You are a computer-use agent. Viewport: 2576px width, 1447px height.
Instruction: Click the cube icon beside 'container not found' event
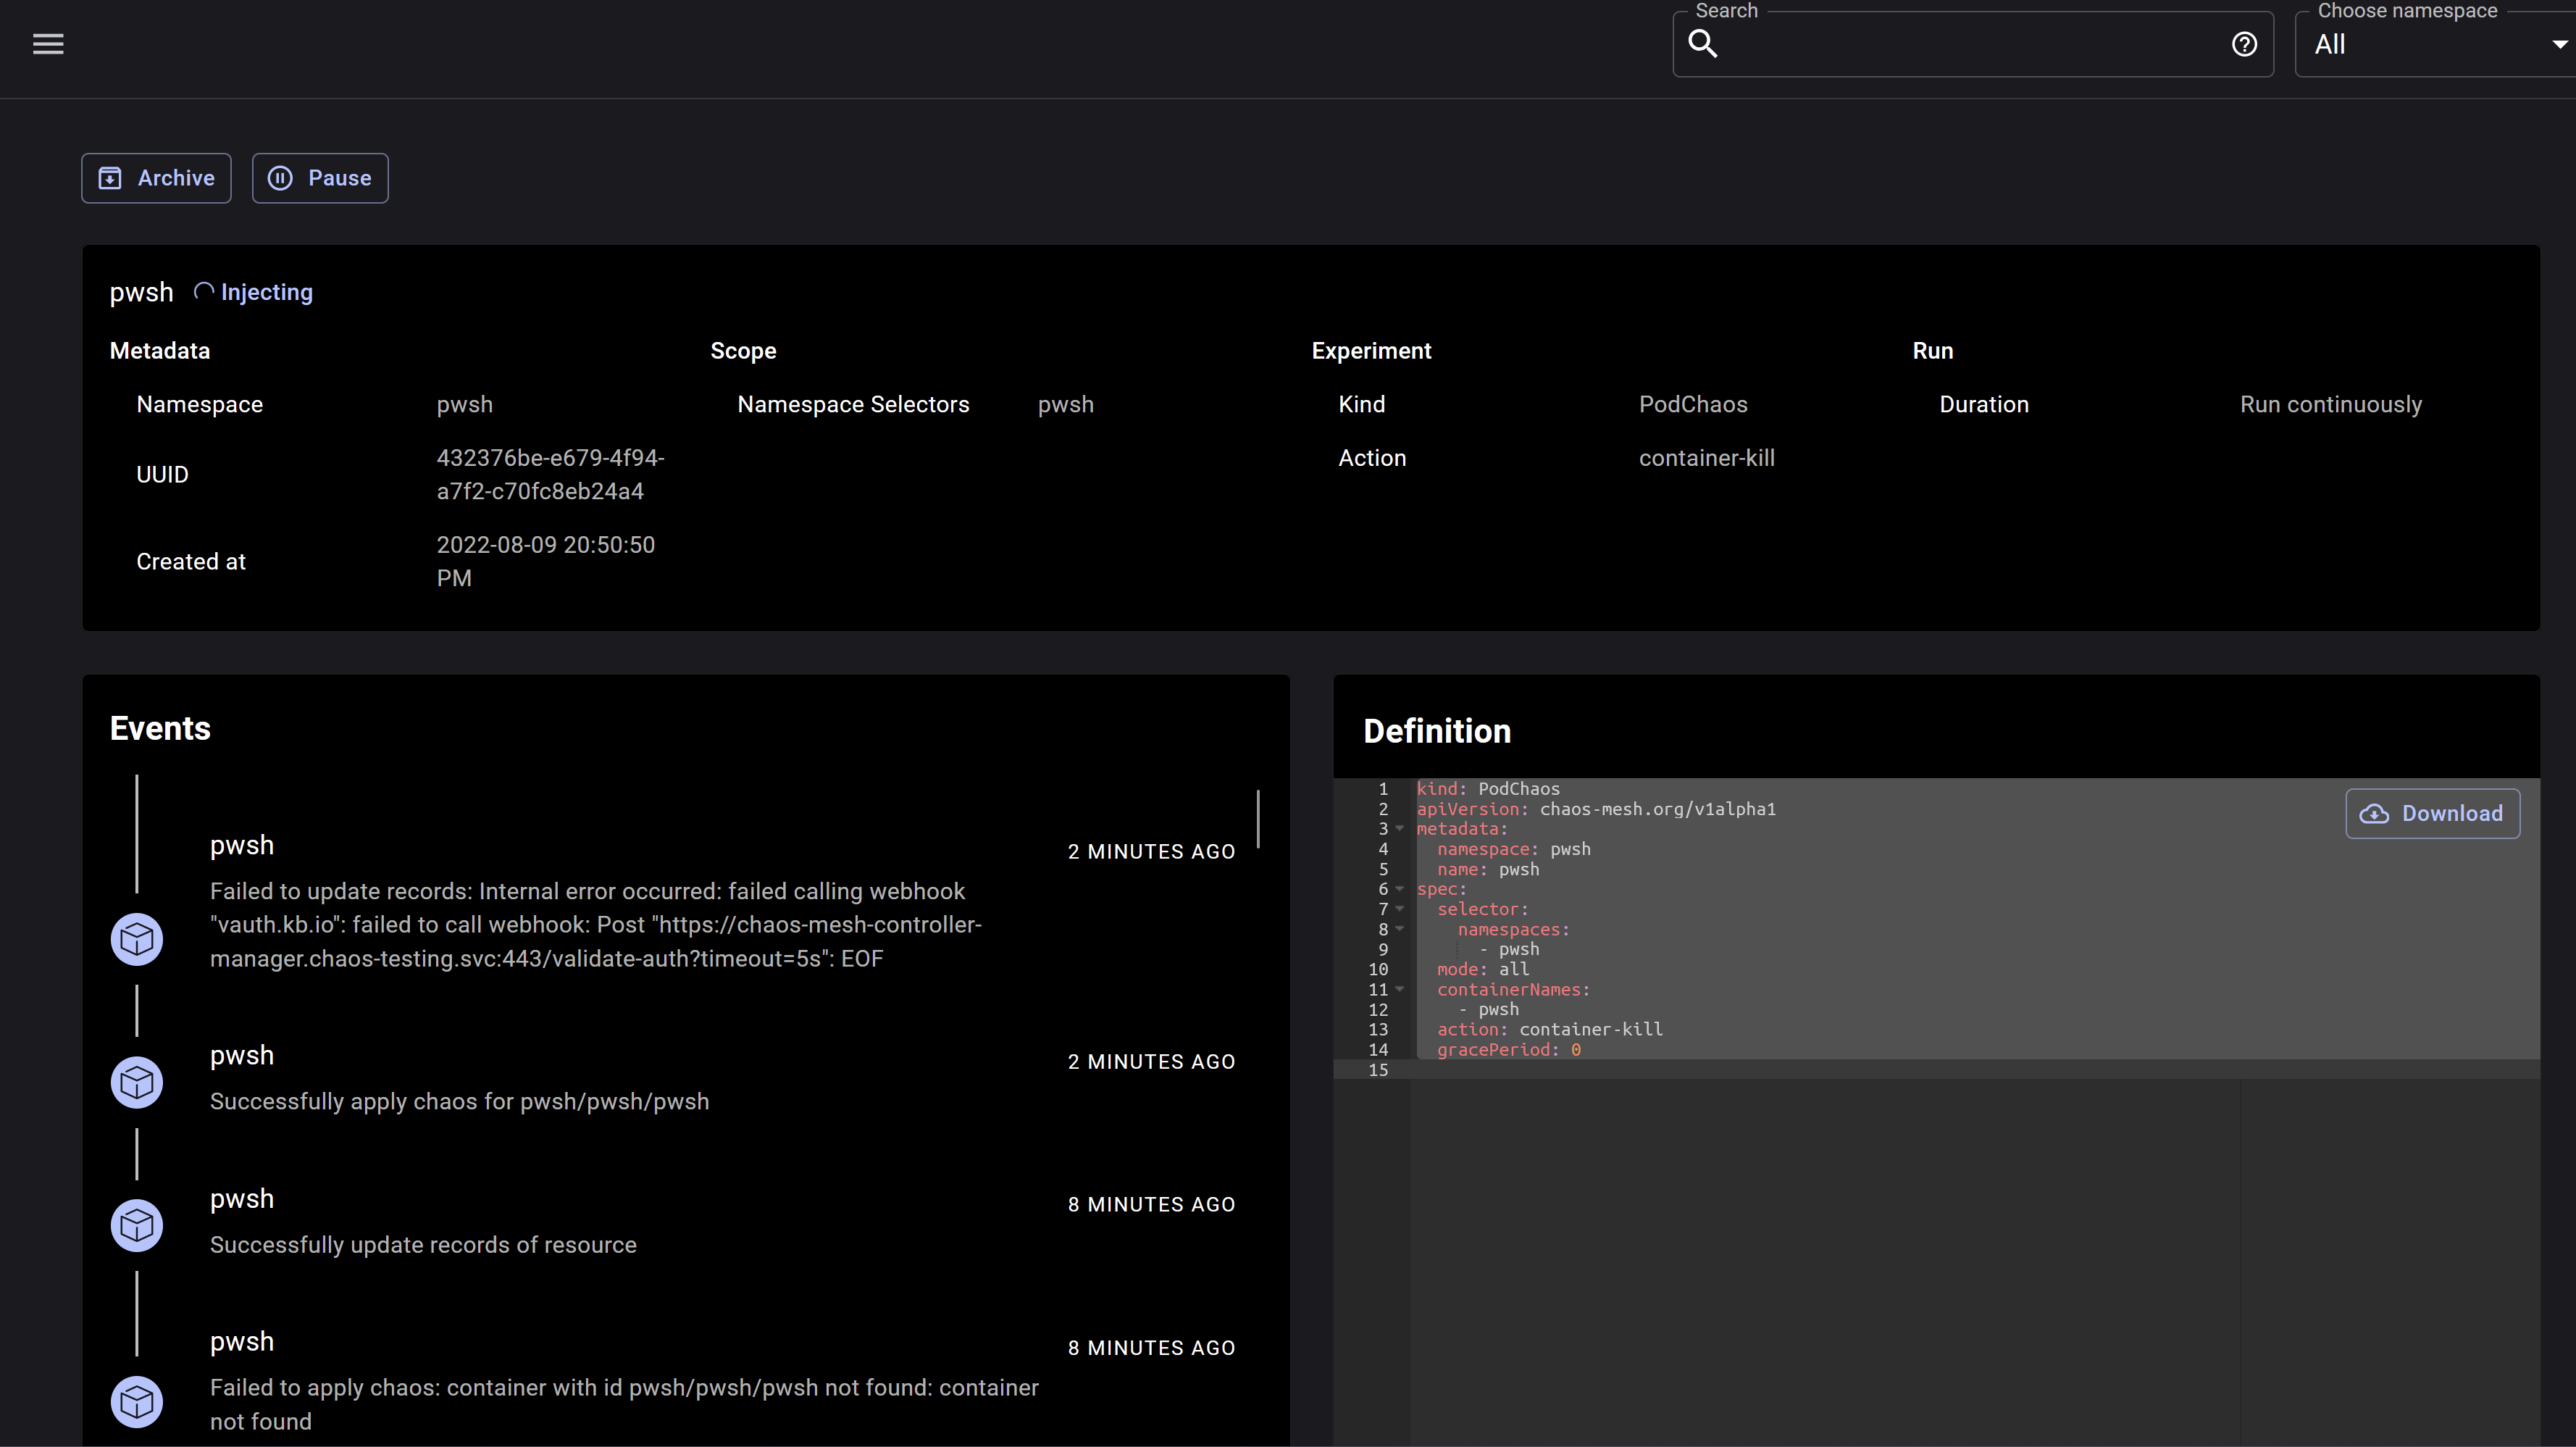[136, 1402]
